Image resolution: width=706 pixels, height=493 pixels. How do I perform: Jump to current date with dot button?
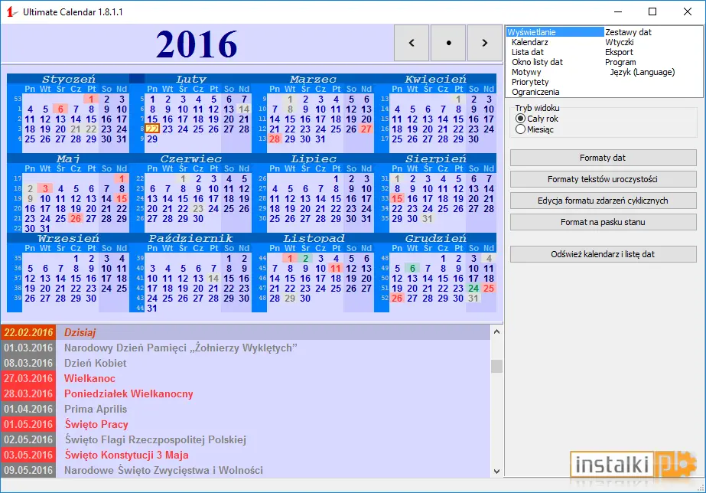(x=448, y=43)
